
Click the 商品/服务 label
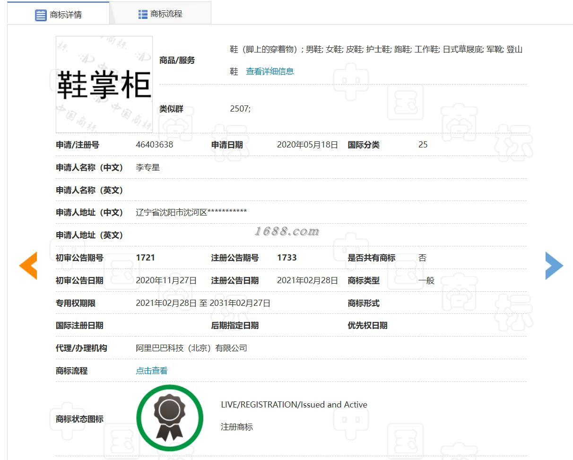[x=177, y=61]
